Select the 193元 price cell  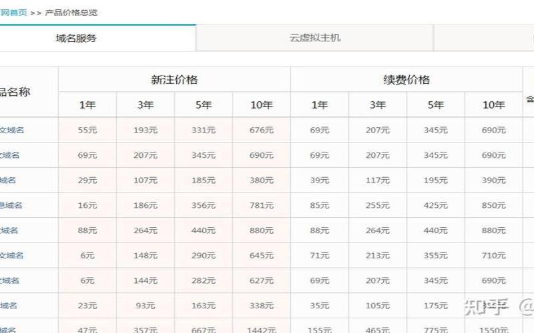click(146, 130)
